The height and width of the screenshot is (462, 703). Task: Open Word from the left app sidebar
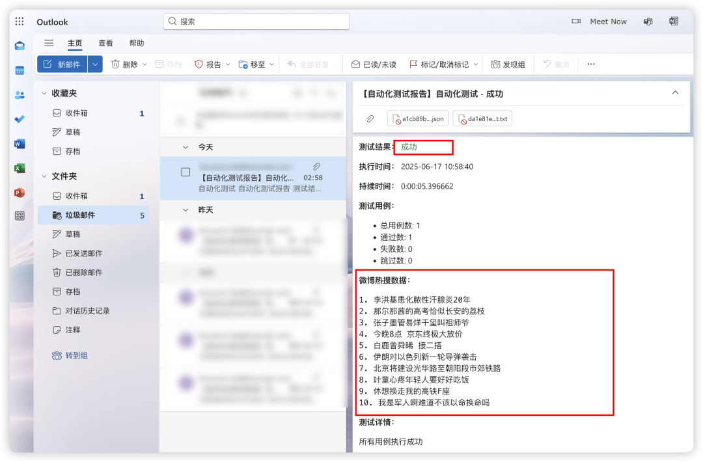tap(19, 144)
